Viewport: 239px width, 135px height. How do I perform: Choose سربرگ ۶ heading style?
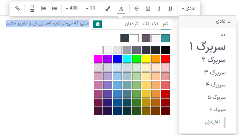[x=218, y=109]
